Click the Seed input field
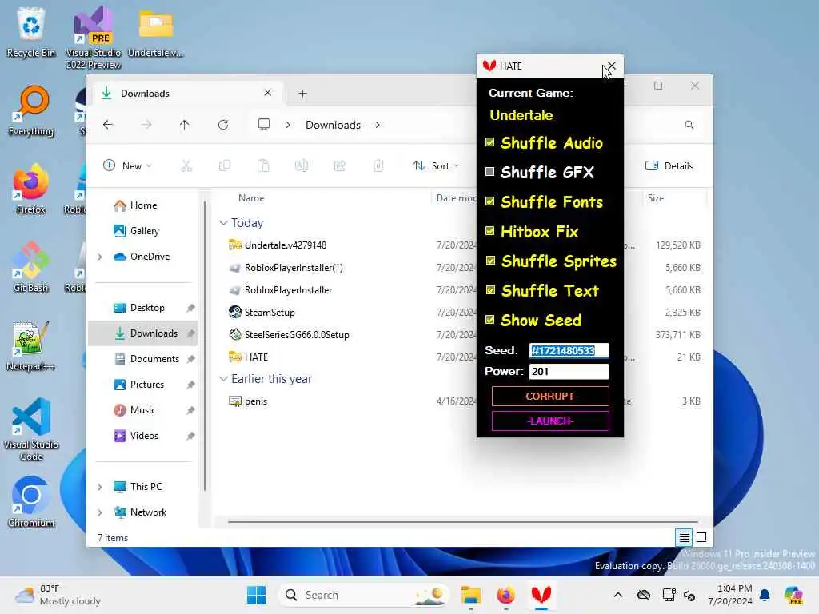The image size is (819, 614). 569,350
